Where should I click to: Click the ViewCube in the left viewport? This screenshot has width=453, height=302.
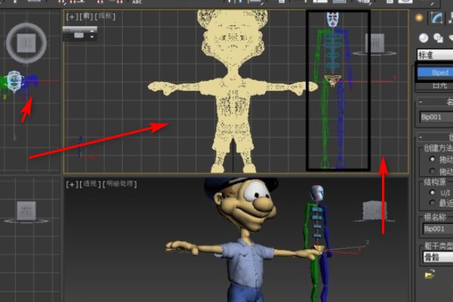click(26, 211)
